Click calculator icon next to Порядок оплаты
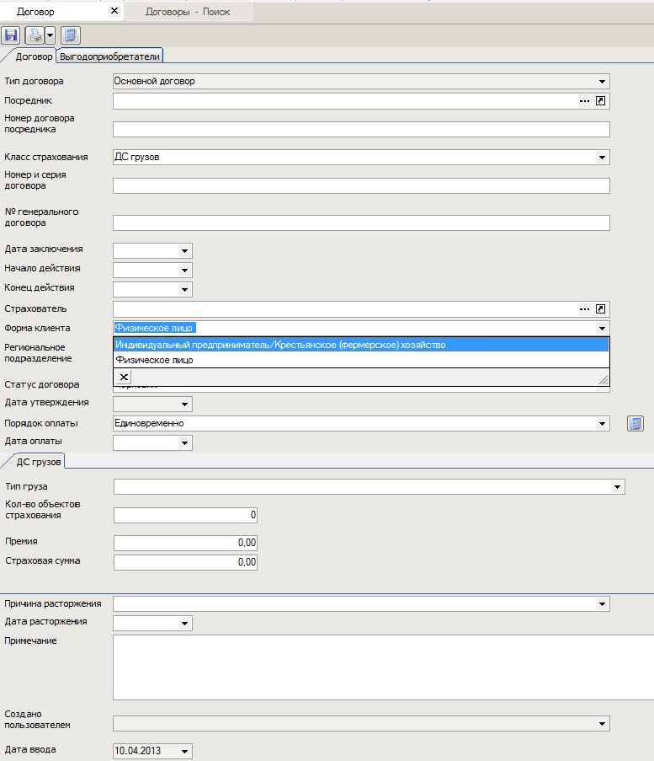The image size is (654, 761). (x=635, y=424)
